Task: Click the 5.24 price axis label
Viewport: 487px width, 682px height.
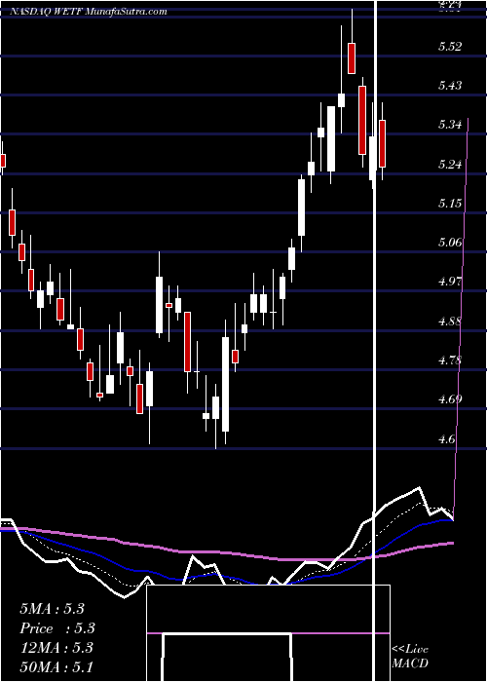Action: [450, 165]
